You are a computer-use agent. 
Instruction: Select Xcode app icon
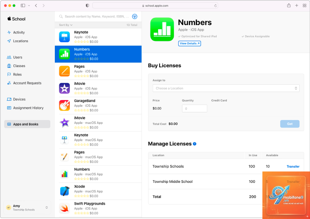[x=64, y=191]
